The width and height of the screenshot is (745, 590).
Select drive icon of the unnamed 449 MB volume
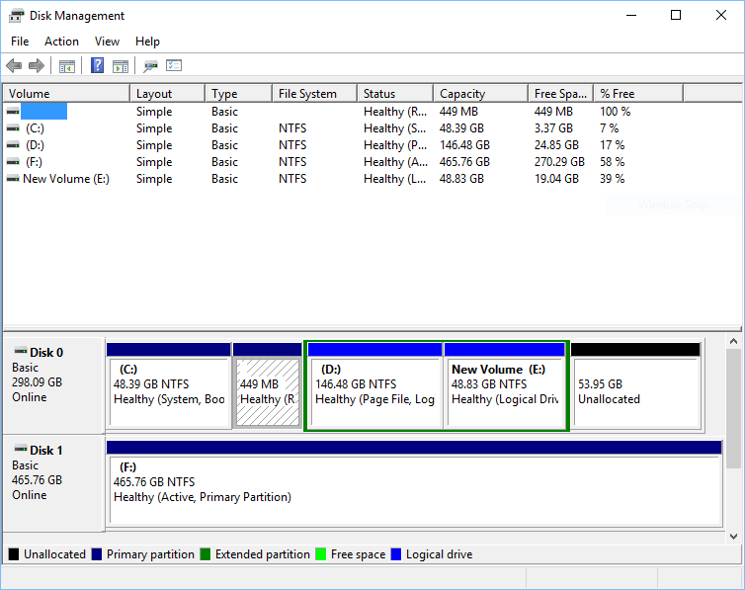pyautogui.click(x=13, y=111)
